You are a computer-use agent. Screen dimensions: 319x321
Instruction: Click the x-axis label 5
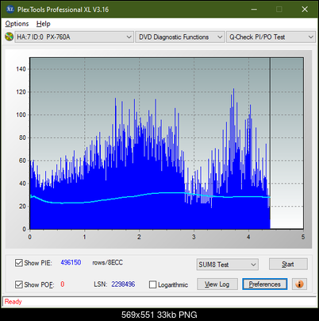click(303, 237)
